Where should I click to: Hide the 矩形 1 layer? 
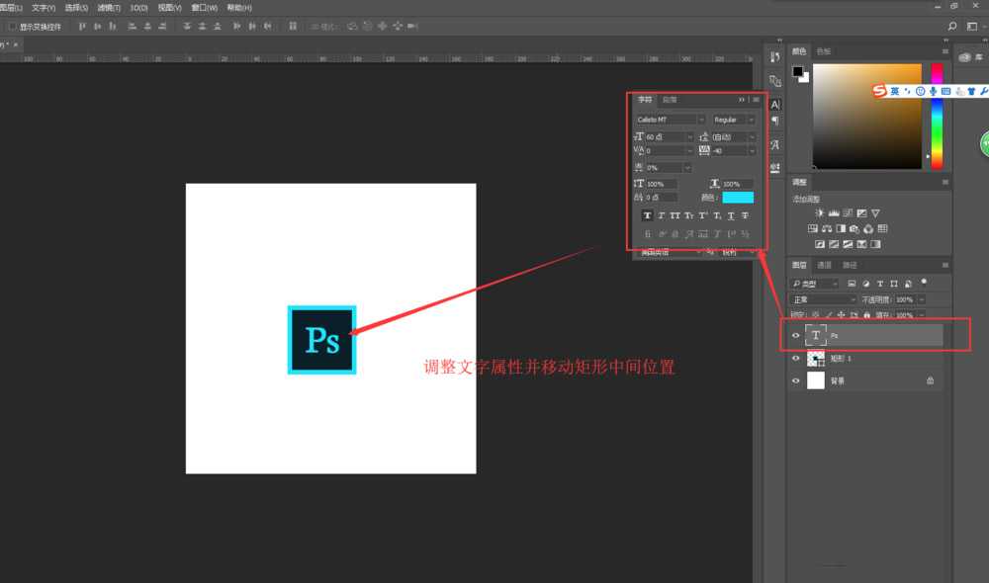(796, 359)
